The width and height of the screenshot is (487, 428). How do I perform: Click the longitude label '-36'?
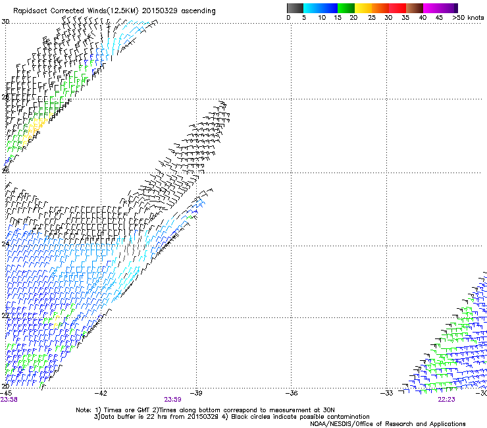(292, 393)
